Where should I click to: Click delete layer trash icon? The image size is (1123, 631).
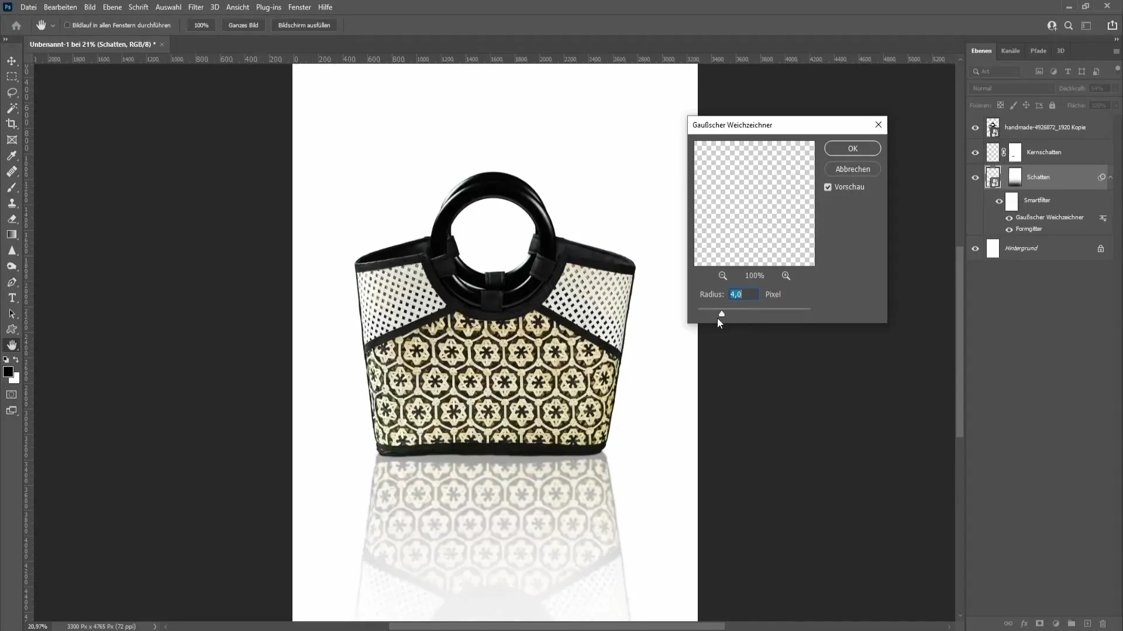pyautogui.click(x=1103, y=623)
